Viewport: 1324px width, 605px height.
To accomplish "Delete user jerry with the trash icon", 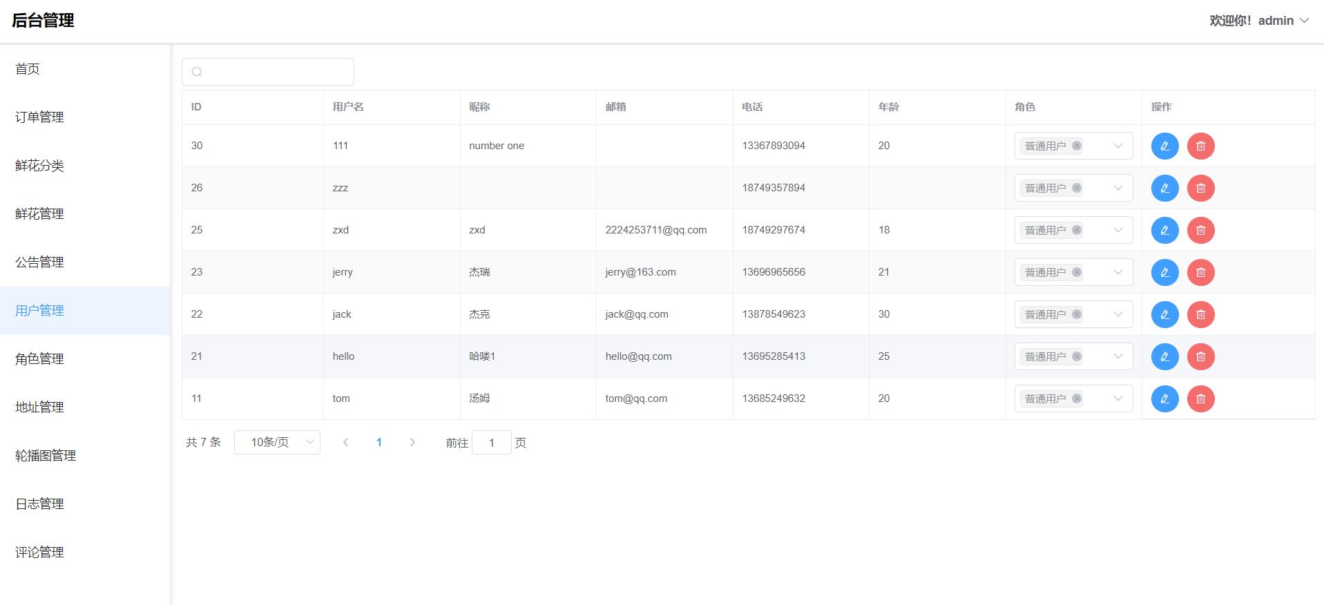I will [1200, 272].
